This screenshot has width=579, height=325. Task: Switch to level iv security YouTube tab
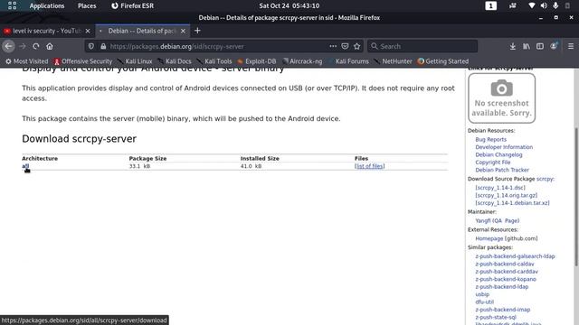[47, 31]
